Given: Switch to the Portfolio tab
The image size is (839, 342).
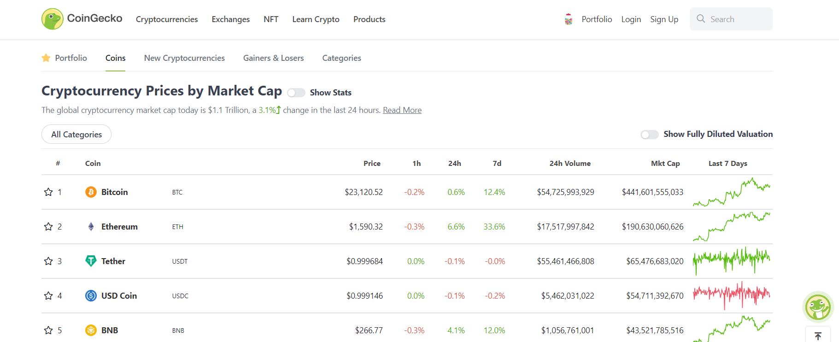Looking at the screenshot, I should point(71,58).
